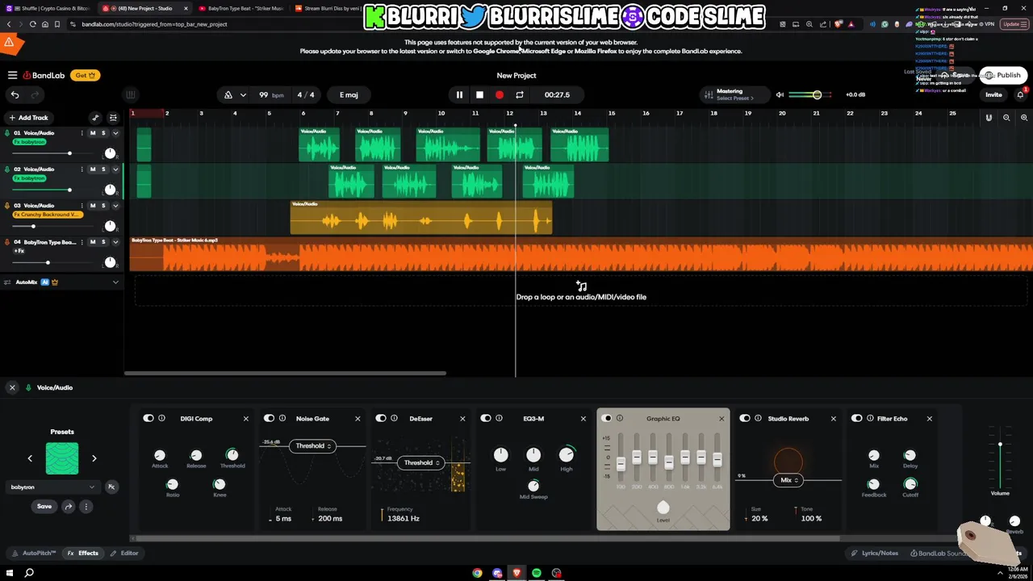The height and width of the screenshot is (581, 1033).
Task: Mute track 04 BabyTron Type Beat
Action: (93, 242)
